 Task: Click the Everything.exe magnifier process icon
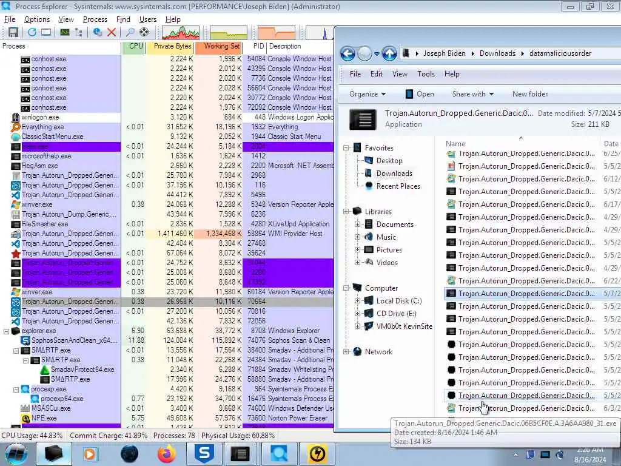click(15, 127)
